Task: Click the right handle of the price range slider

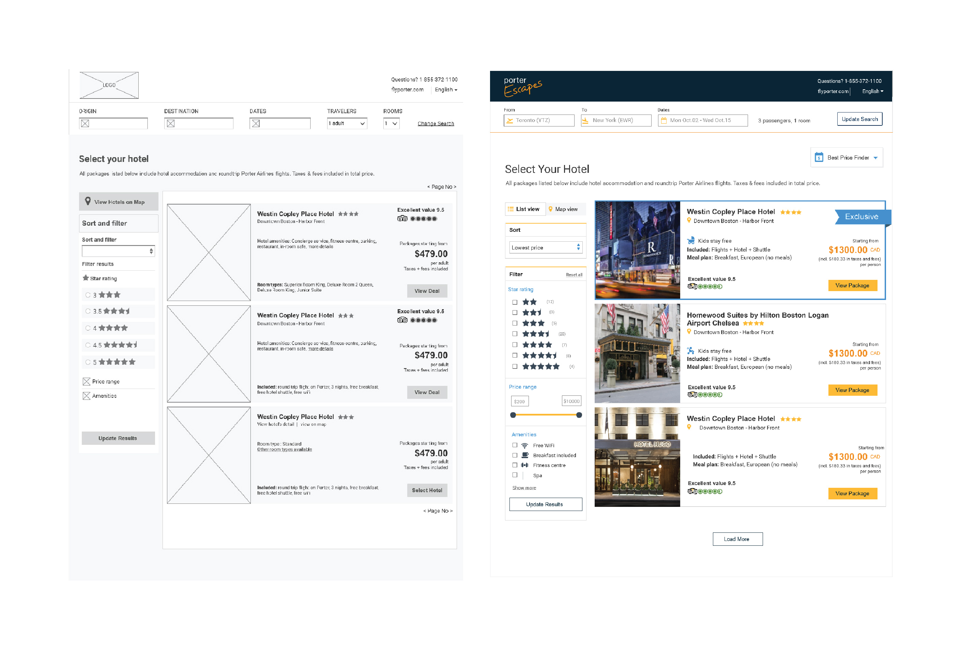Action: click(x=579, y=415)
